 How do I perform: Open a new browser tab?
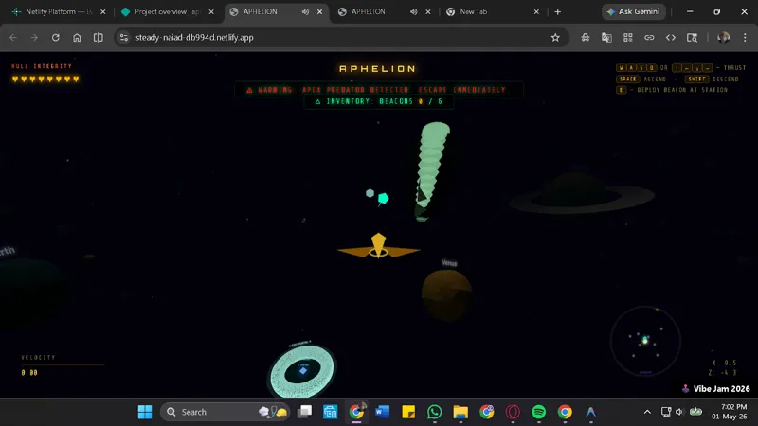pos(558,11)
